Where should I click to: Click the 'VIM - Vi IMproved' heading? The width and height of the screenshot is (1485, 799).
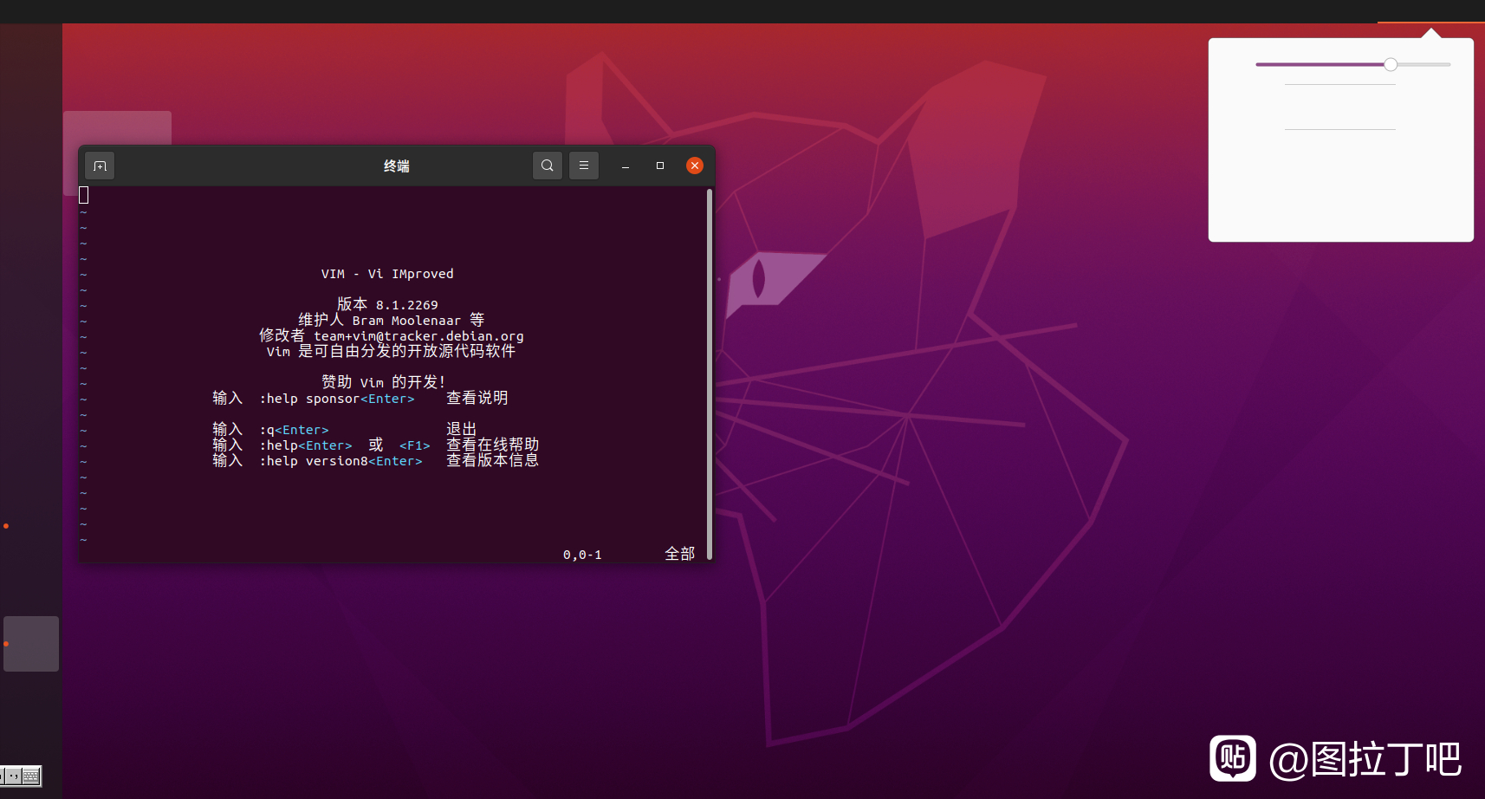[387, 274]
